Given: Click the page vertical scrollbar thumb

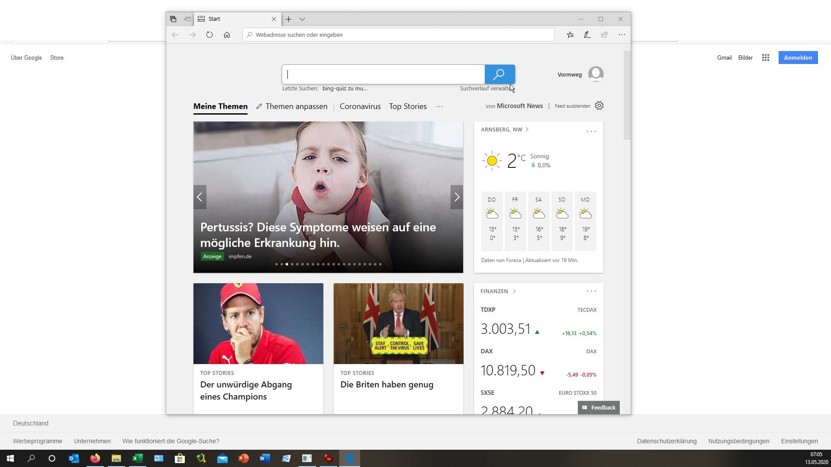Looking at the screenshot, I should [627, 95].
